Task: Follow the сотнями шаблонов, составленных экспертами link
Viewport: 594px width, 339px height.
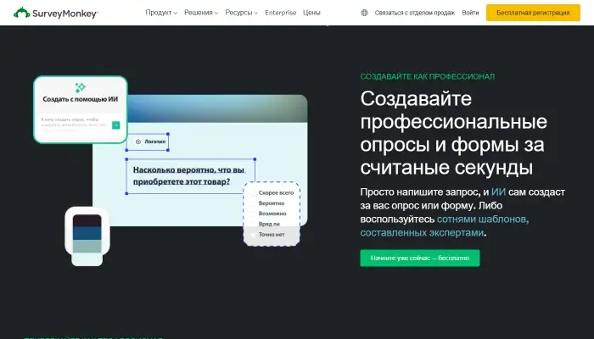Action: click(x=443, y=225)
